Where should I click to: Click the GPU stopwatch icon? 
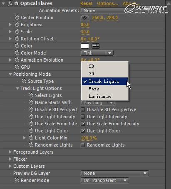pyautogui.click(x=17, y=67)
